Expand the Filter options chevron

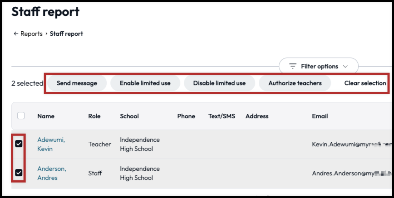tap(345, 67)
